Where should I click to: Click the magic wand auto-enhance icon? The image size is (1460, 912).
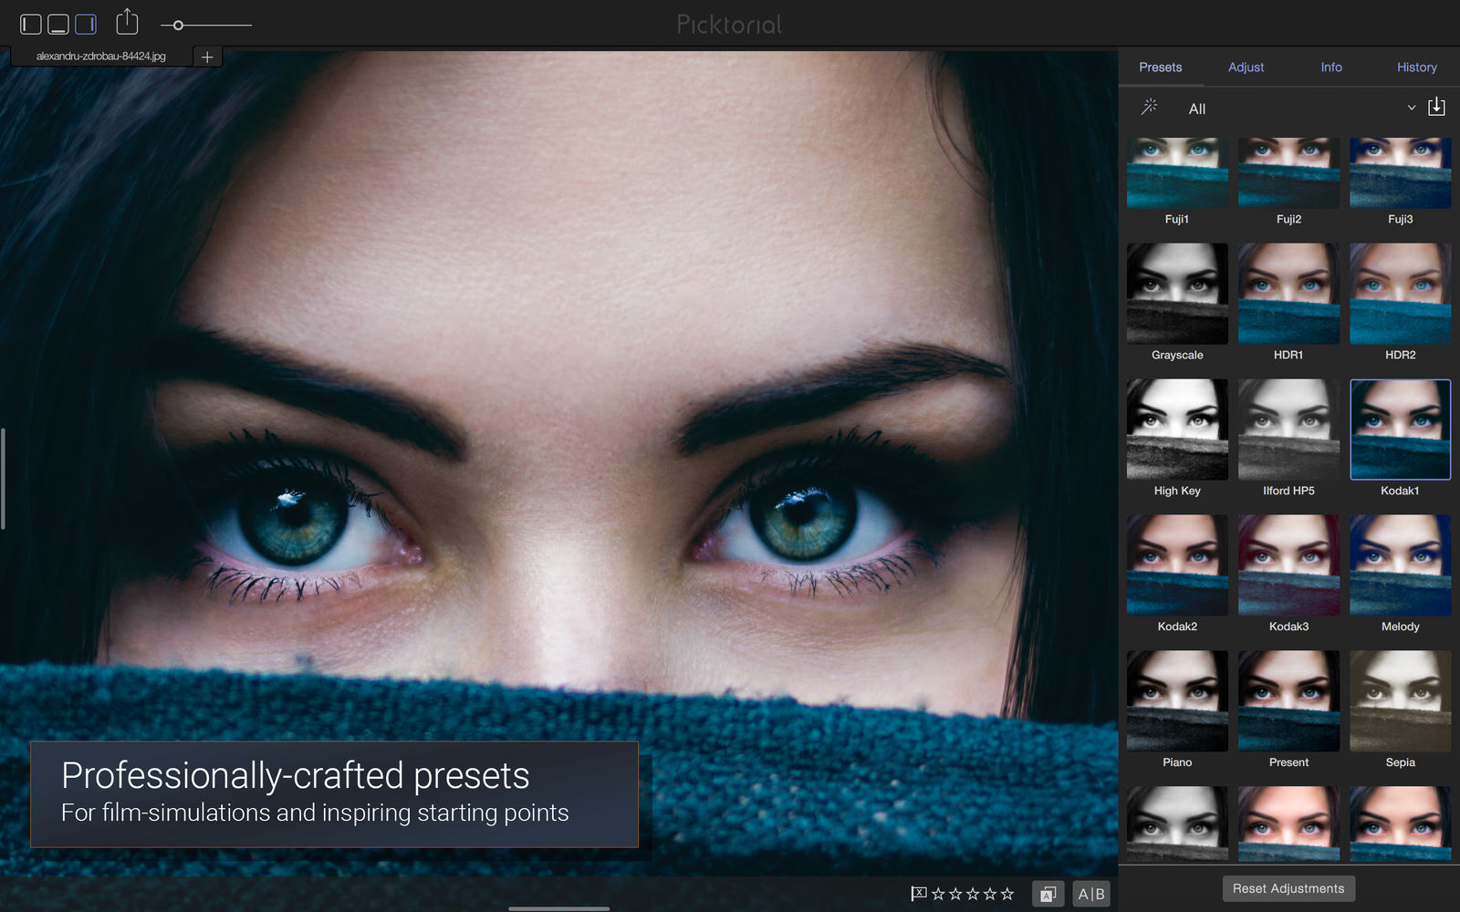point(1150,107)
